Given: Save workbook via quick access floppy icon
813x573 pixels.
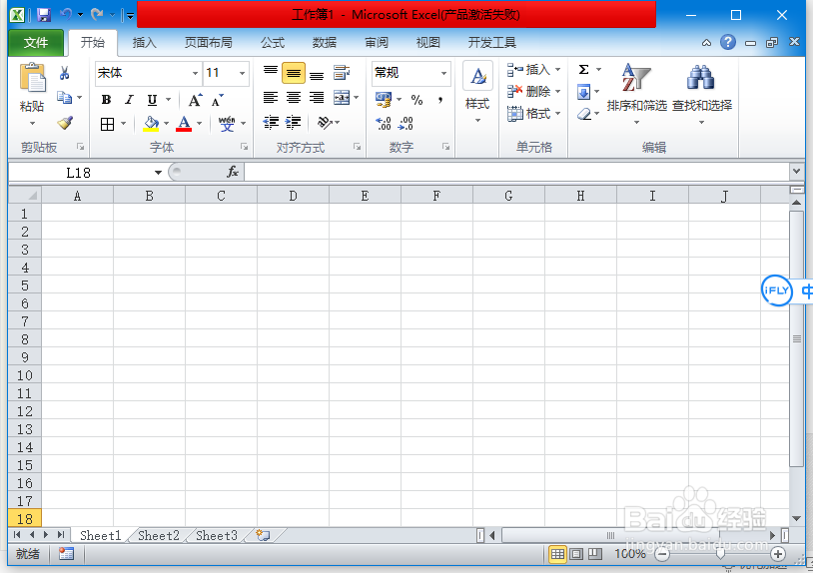Looking at the screenshot, I should pos(44,15).
